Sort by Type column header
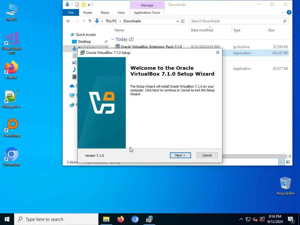 [x=237, y=30]
